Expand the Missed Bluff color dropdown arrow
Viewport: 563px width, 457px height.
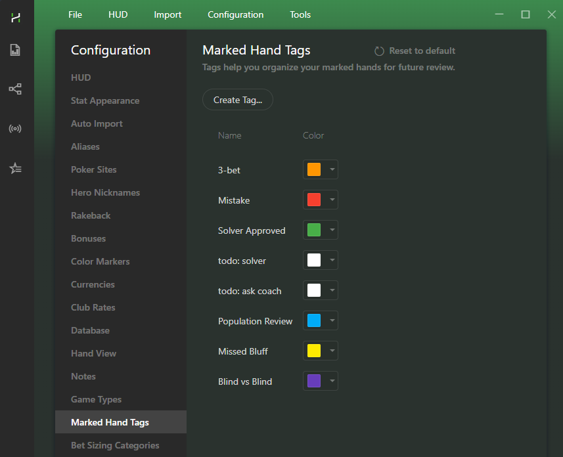(x=332, y=351)
